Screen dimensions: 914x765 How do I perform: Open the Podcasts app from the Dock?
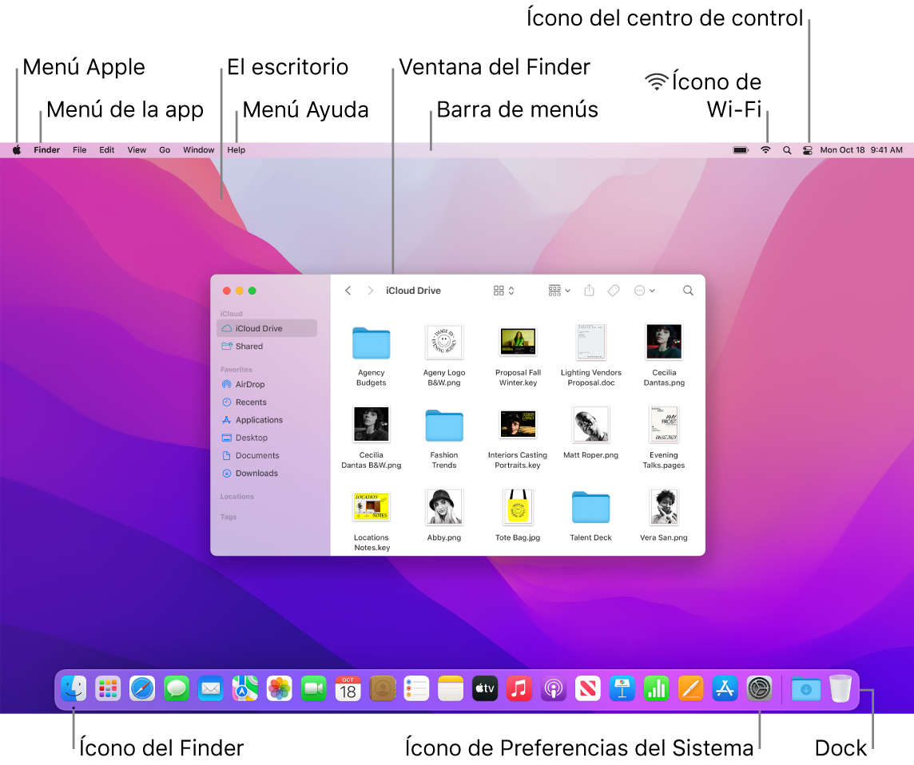click(x=553, y=688)
